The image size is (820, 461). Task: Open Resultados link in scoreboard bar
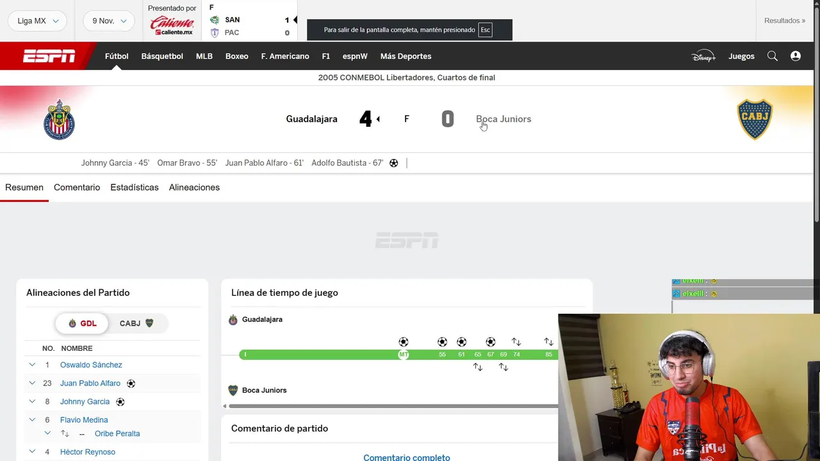(x=785, y=20)
